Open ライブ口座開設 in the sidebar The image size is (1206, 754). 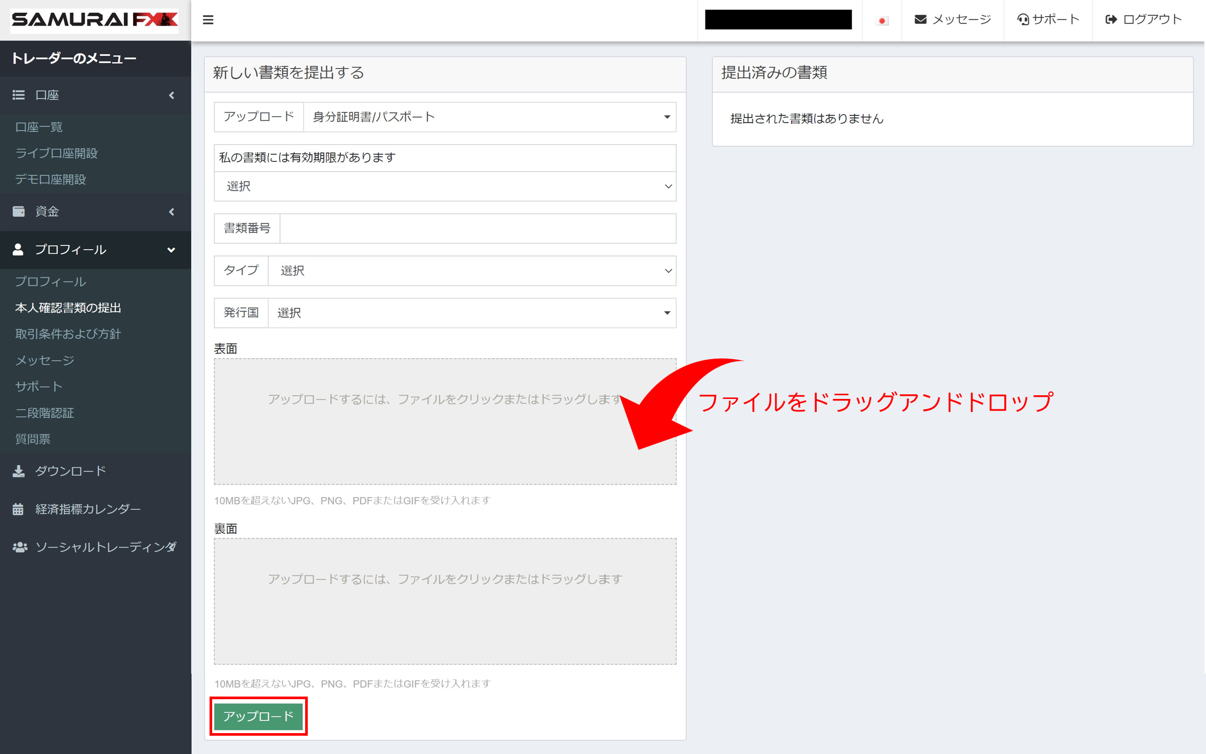[x=56, y=153]
